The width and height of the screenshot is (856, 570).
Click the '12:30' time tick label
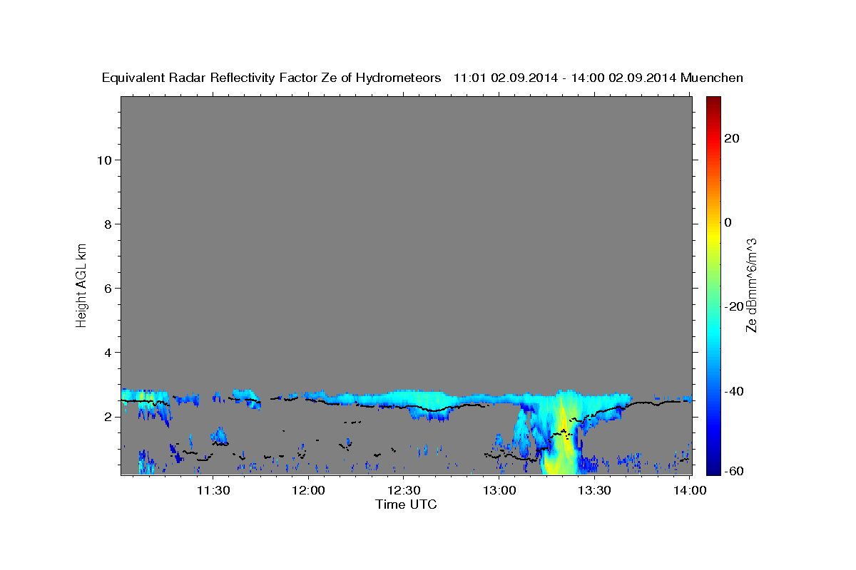coord(403,490)
